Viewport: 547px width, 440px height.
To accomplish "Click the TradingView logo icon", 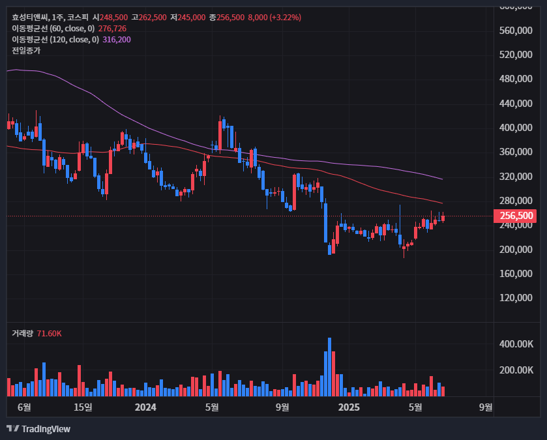I will pos(13,428).
